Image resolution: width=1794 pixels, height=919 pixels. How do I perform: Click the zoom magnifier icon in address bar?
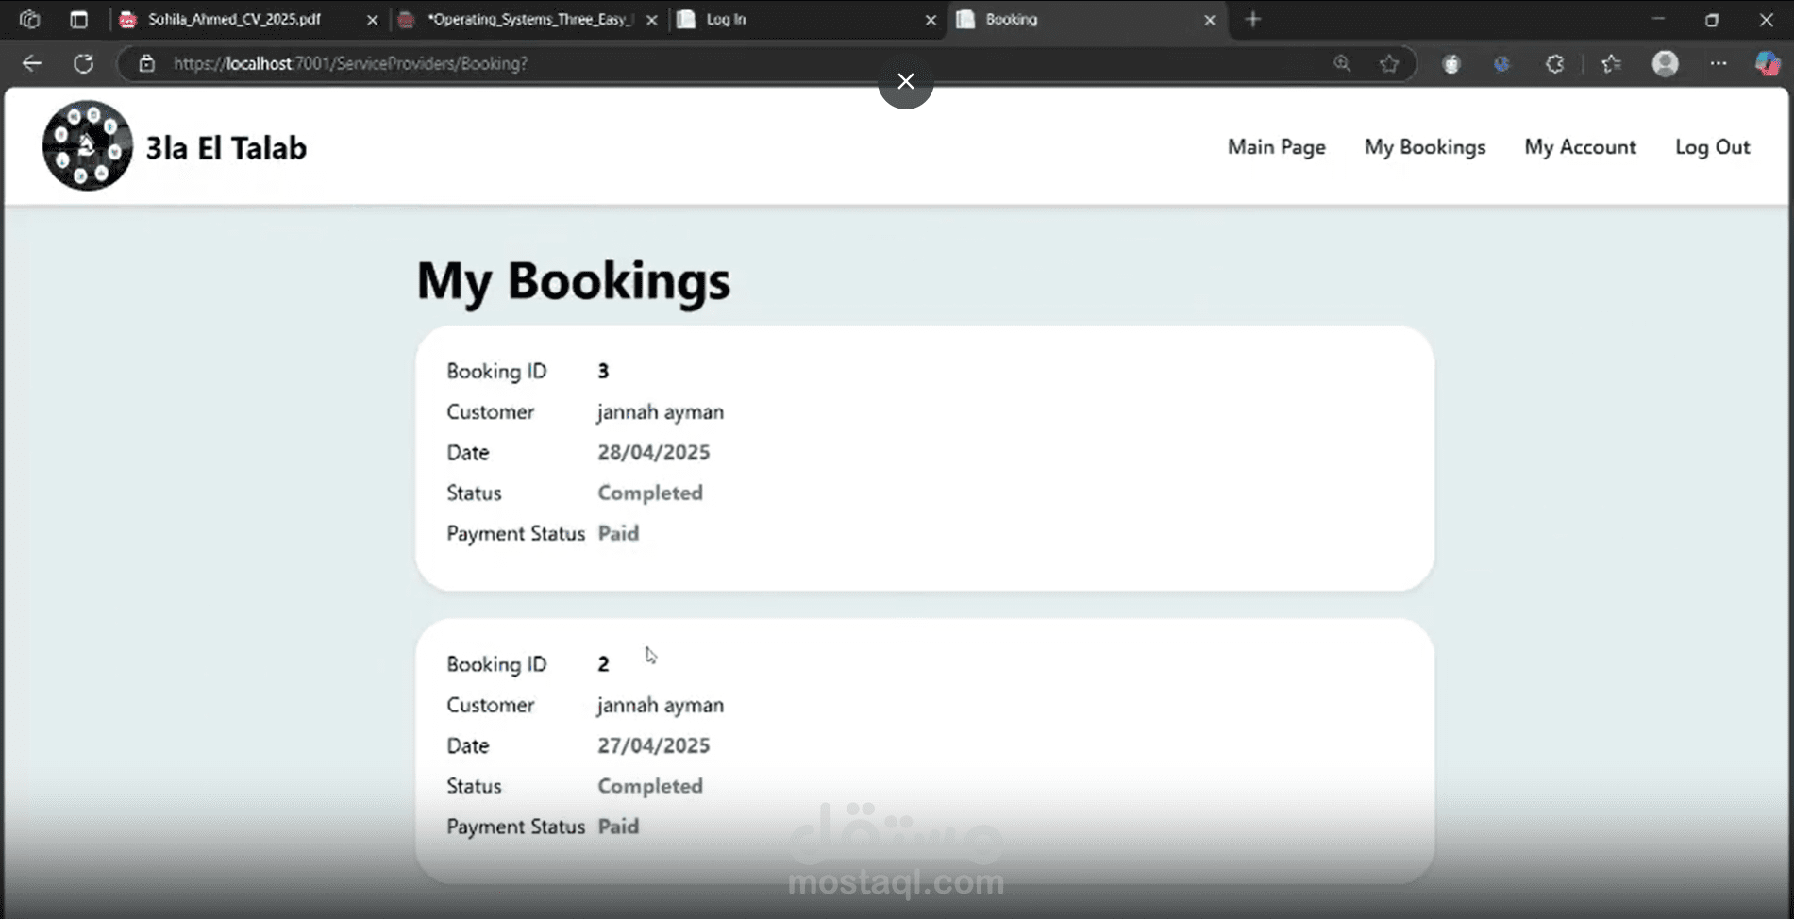(1342, 63)
